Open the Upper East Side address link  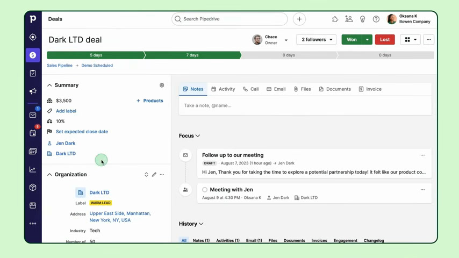120,217
